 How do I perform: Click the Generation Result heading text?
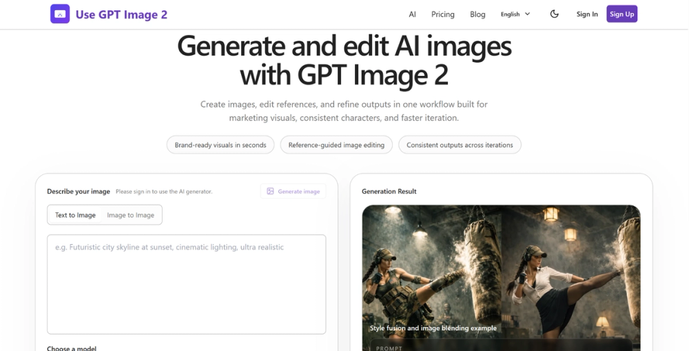[x=389, y=191]
